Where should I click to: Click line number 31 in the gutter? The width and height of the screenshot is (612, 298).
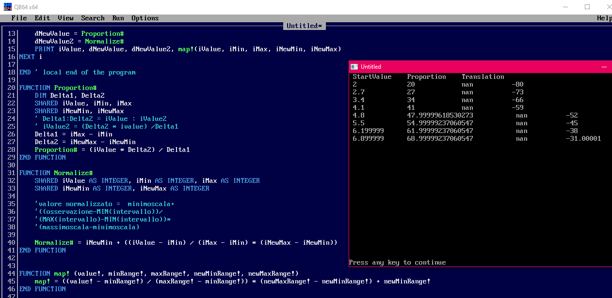click(x=11, y=173)
